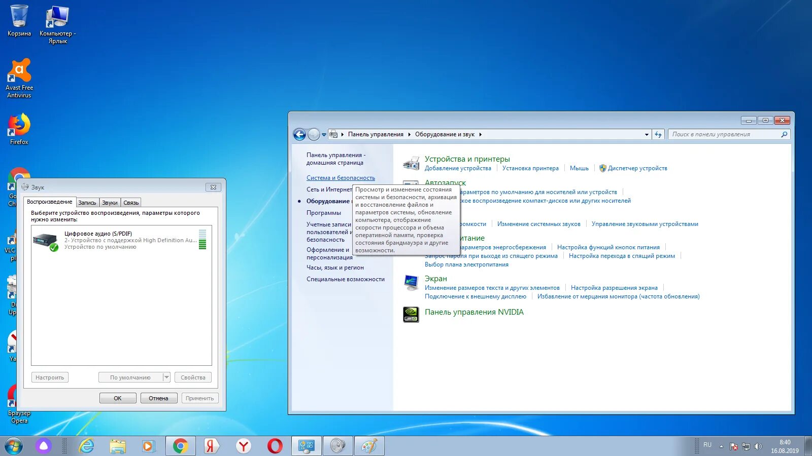812x456 pixels.
Task: Open Добавление устройства link
Action: tap(458, 168)
